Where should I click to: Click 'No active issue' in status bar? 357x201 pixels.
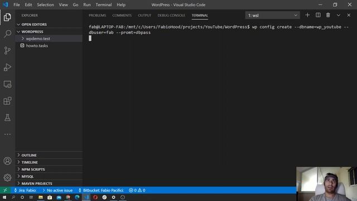click(57, 190)
